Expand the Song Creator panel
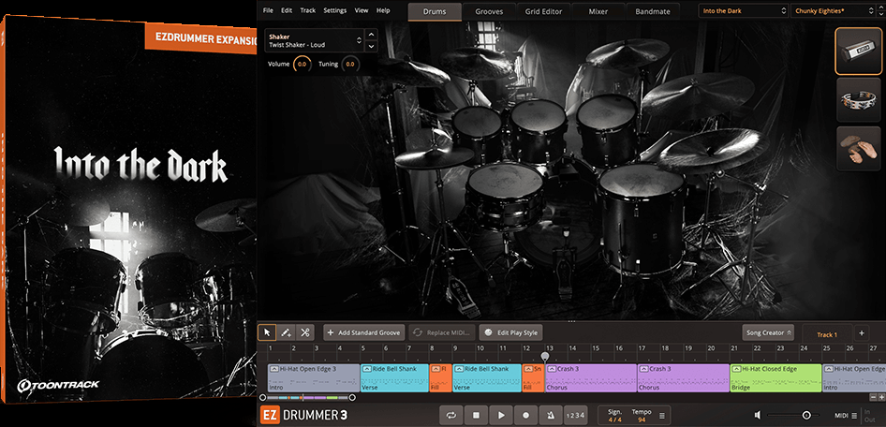The width and height of the screenshot is (886, 427). [x=769, y=332]
